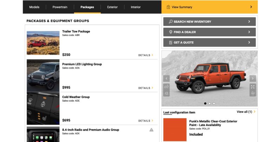Open the 360-degree view
The image size is (274, 142).
tap(253, 93)
